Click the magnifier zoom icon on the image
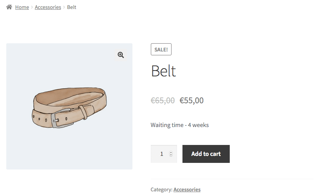 [121, 55]
